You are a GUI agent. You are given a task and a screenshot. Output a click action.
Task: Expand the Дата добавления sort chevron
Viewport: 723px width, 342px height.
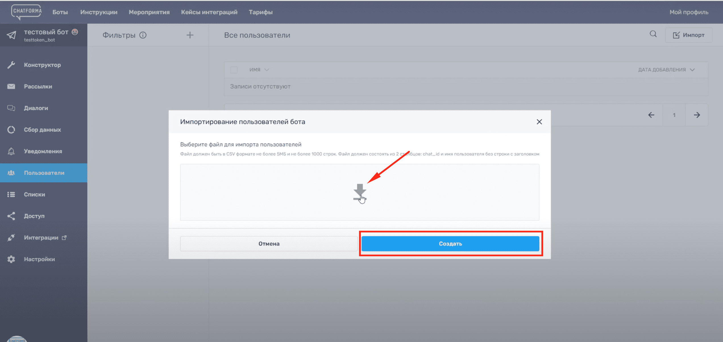coord(692,70)
